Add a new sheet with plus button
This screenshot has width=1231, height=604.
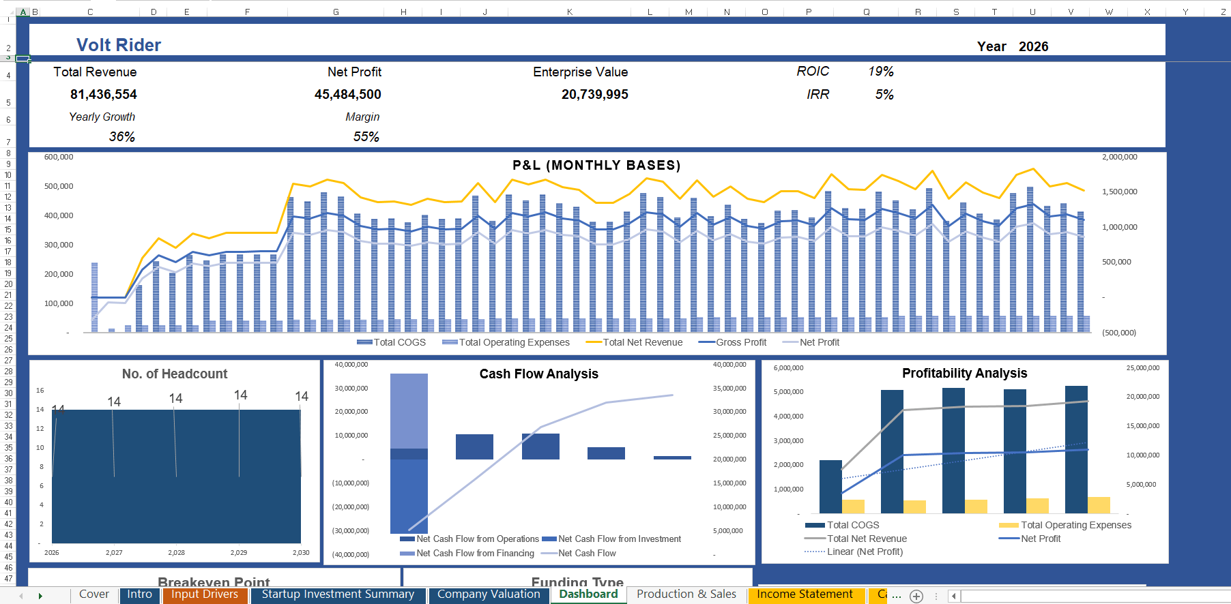pos(916,597)
